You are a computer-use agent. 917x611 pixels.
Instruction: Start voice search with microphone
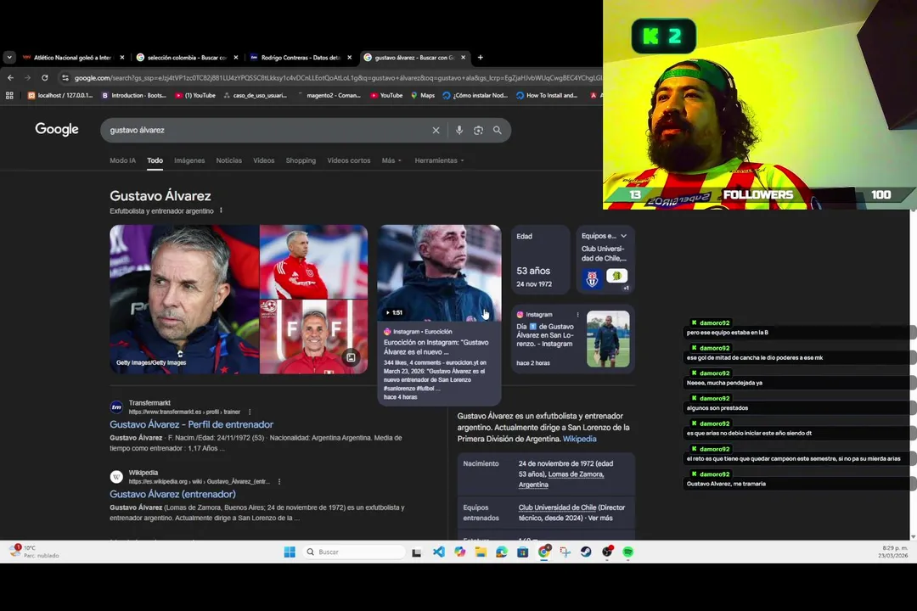pyautogui.click(x=459, y=131)
